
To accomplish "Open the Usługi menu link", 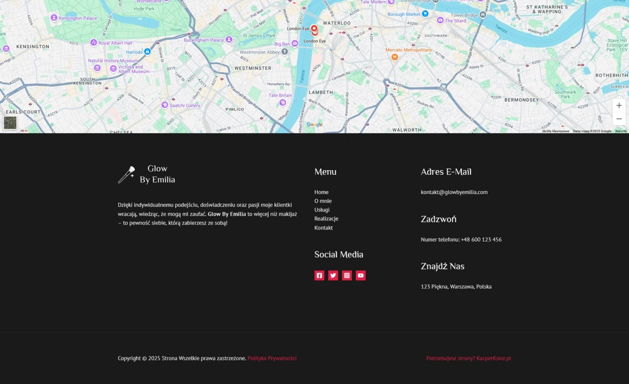I will (322, 210).
